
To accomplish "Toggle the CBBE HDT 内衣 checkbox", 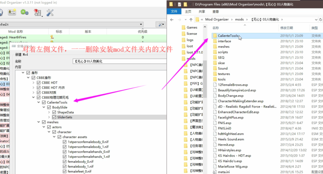I will click(39, 88).
